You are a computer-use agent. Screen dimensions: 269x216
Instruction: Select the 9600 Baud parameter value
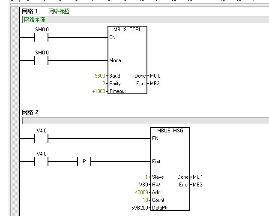100,76
